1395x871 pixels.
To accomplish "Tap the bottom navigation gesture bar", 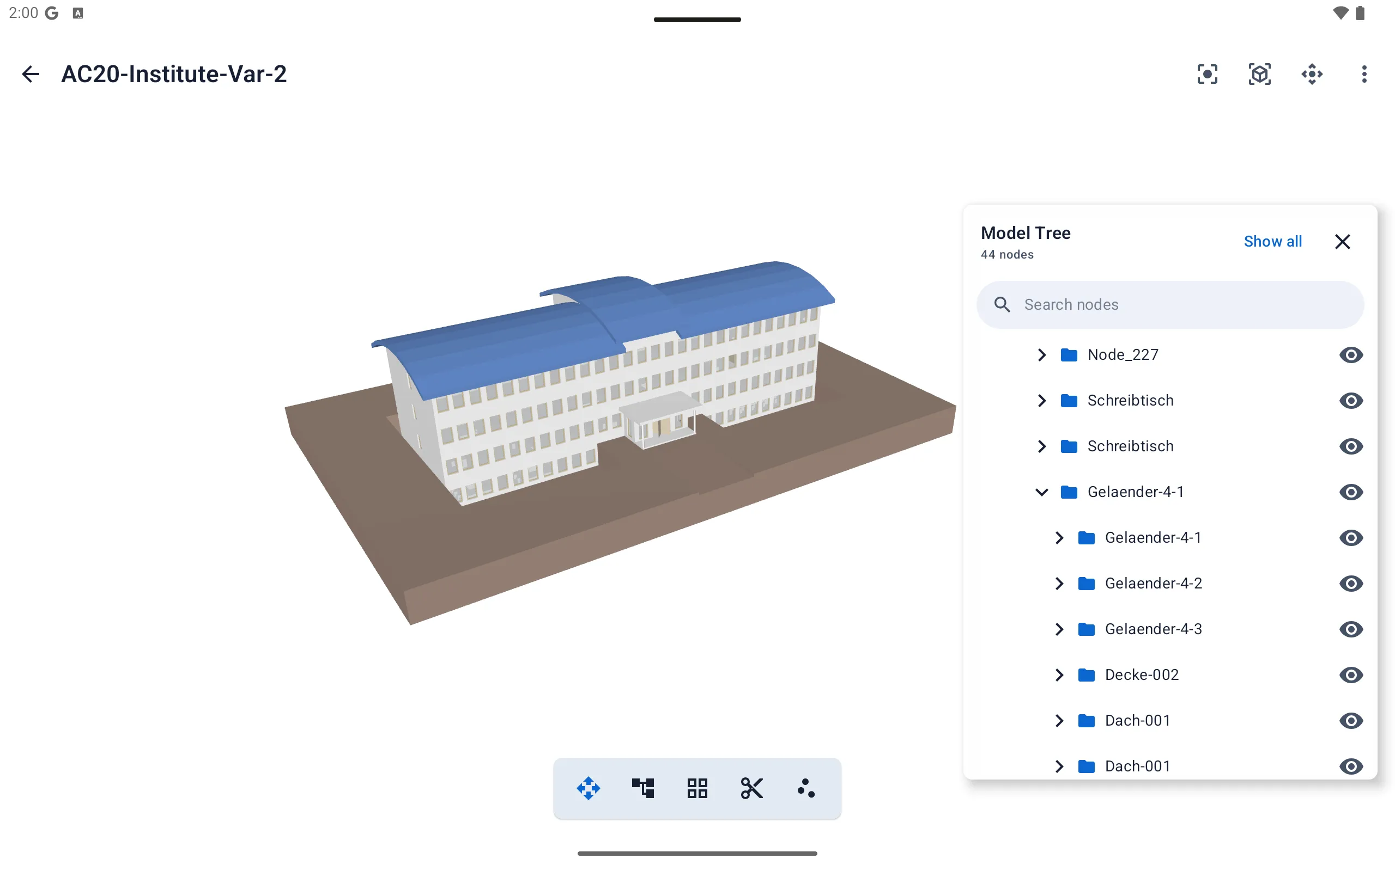I will 697,854.
